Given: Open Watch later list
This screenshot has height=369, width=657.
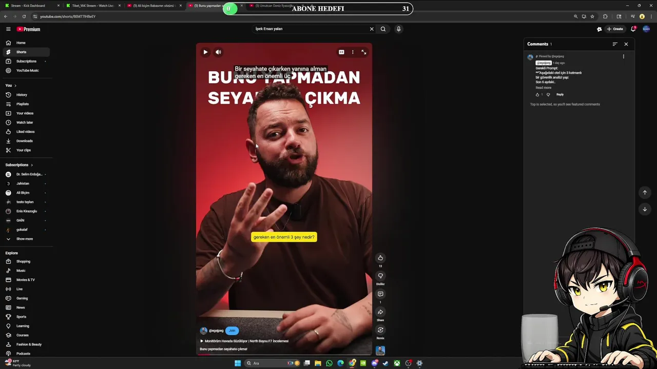Looking at the screenshot, I should [26, 122].
